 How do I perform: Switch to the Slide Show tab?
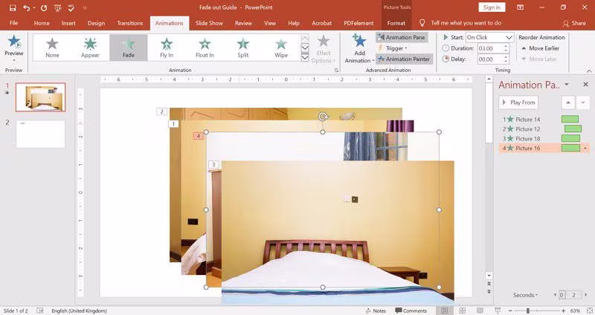coord(209,23)
